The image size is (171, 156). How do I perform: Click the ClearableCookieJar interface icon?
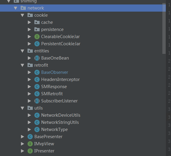tap(37, 37)
